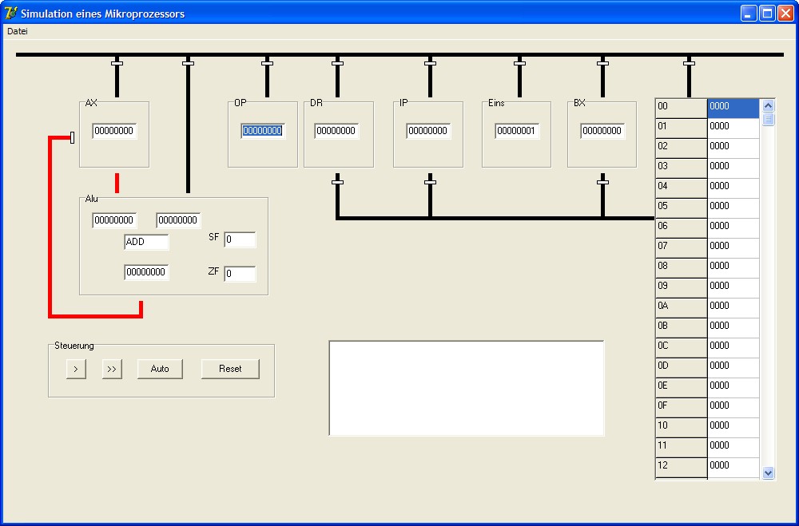Screen dimensions: 799x526
Task: Click the ALU operation field showing ADD
Action: click(146, 242)
